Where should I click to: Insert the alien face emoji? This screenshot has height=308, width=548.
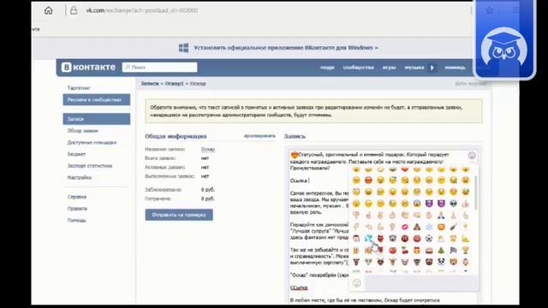click(x=453, y=204)
